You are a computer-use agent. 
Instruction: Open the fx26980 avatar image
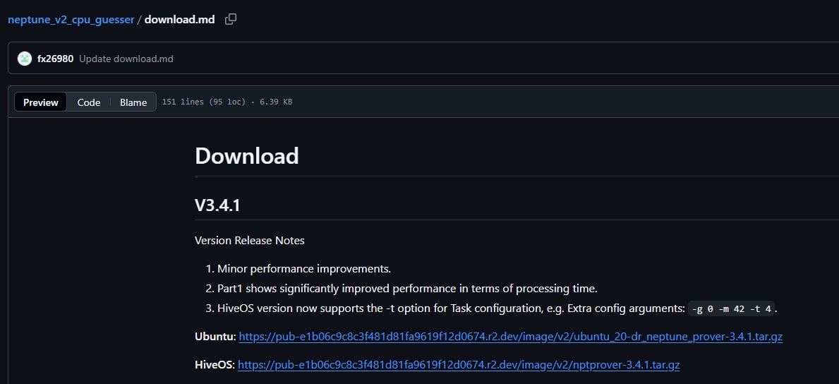(x=25, y=59)
